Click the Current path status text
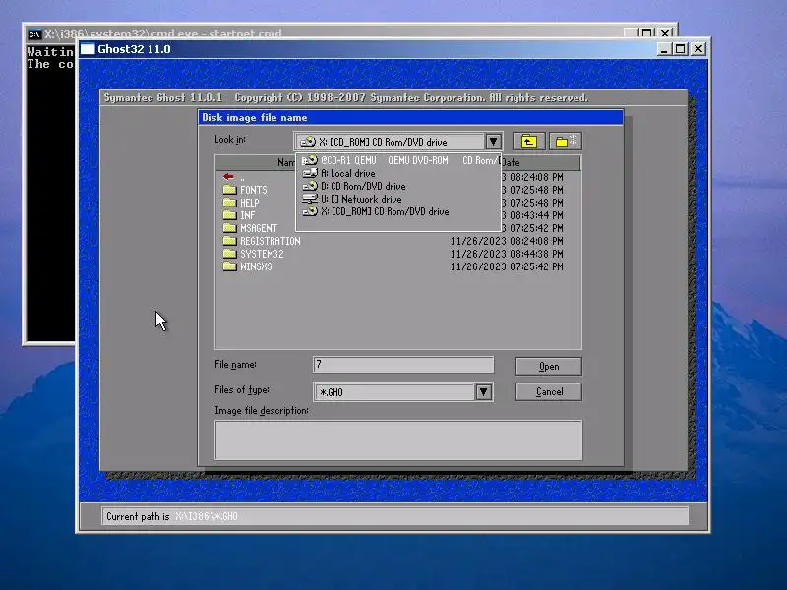Image resolution: width=787 pixels, height=590 pixels. pyautogui.click(x=171, y=517)
